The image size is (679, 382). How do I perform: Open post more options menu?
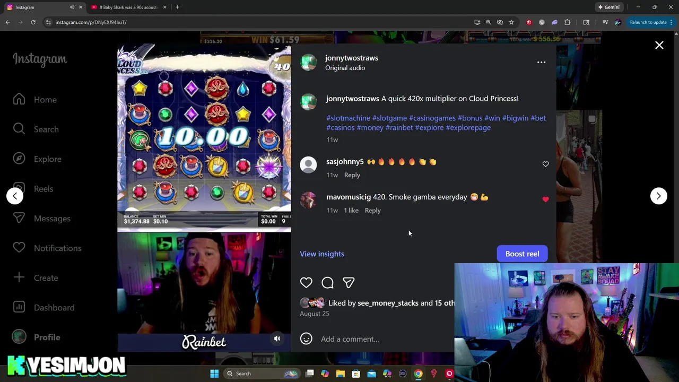[x=541, y=63]
